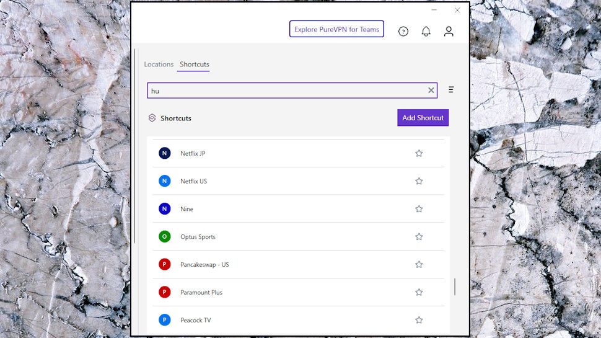Click the Add Shortcut button
The image size is (601, 338).
pos(423,118)
